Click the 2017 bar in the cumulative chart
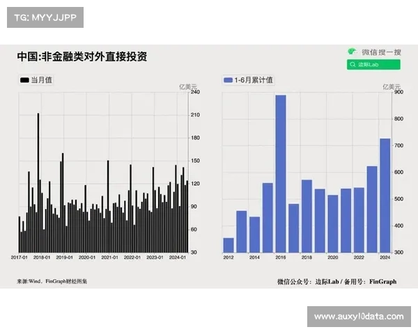 294,228
